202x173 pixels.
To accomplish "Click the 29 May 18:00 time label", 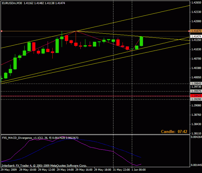I will pyautogui.click(x=102, y=170).
